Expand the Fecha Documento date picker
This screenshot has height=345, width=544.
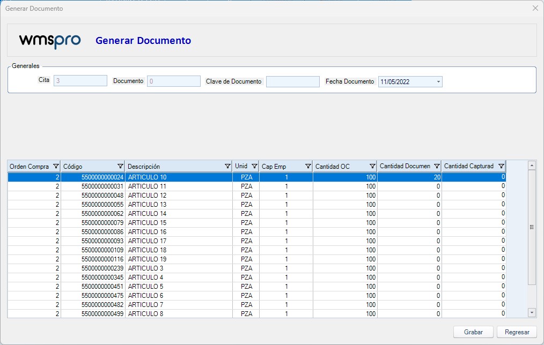tap(438, 82)
